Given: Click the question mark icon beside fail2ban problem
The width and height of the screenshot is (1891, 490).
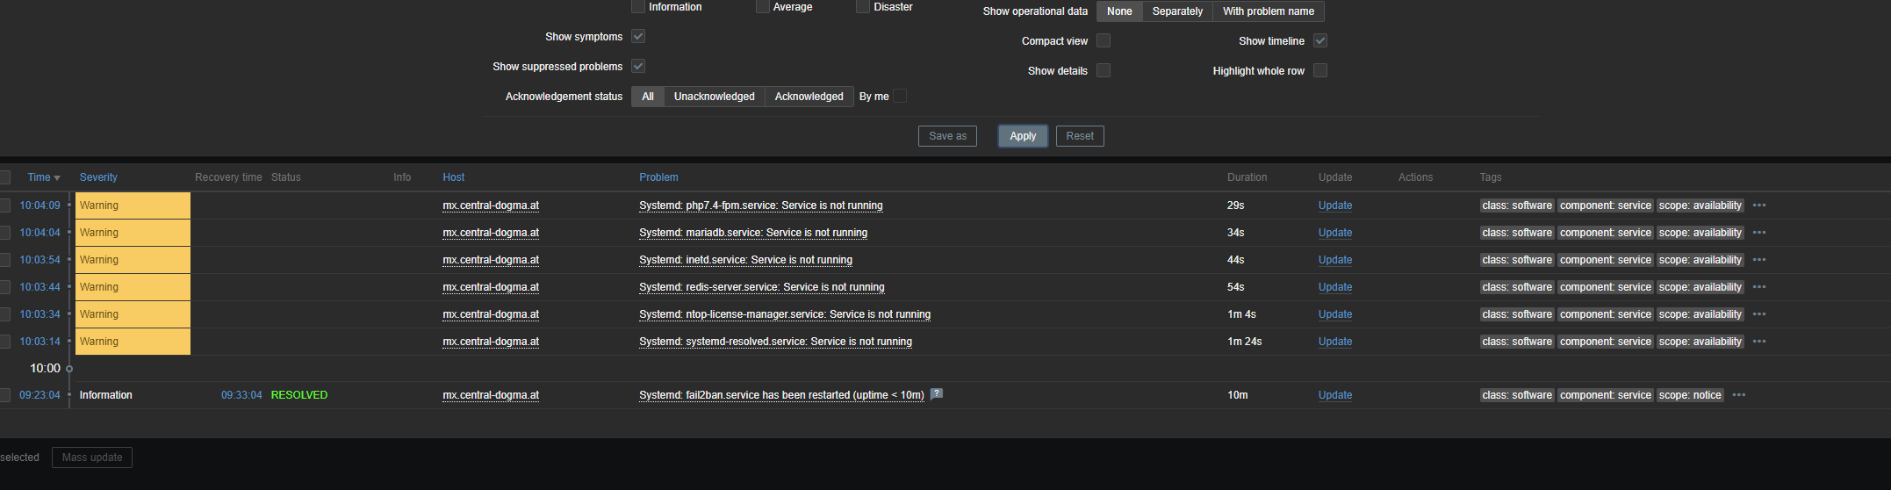Looking at the screenshot, I should point(936,394).
